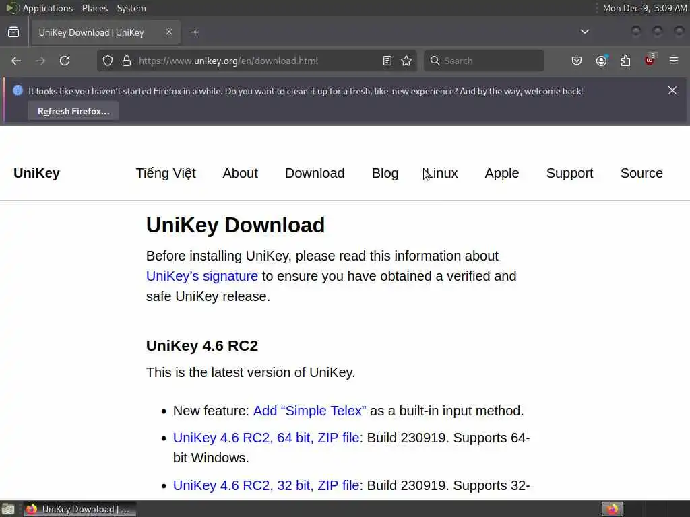The height and width of the screenshot is (517, 690).
Task: Open Add "Simple Telex" link
Action: (x=310, y=411)
